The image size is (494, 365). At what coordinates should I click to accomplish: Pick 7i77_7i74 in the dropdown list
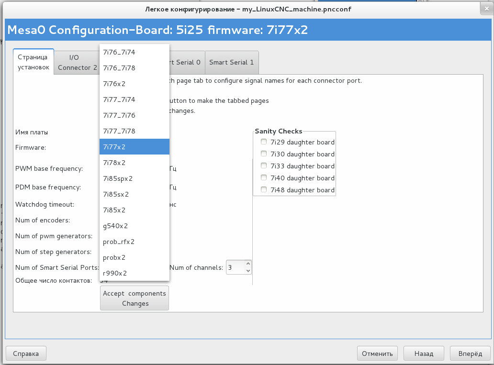(135, 99)
